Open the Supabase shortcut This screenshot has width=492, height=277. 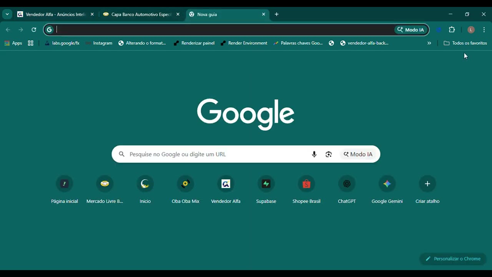click(x=266, y=189)
